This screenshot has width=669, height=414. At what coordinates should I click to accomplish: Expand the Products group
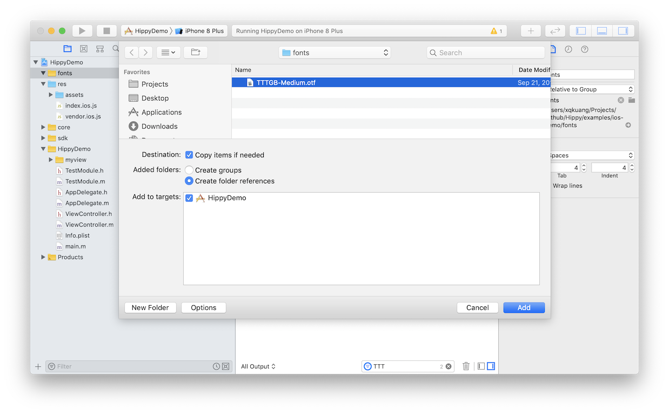tap(43, 257)
